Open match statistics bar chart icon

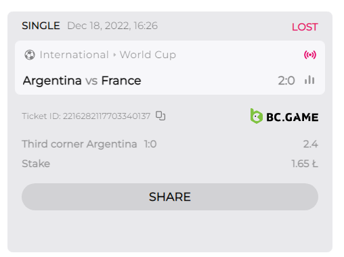(x=309, y=80)
